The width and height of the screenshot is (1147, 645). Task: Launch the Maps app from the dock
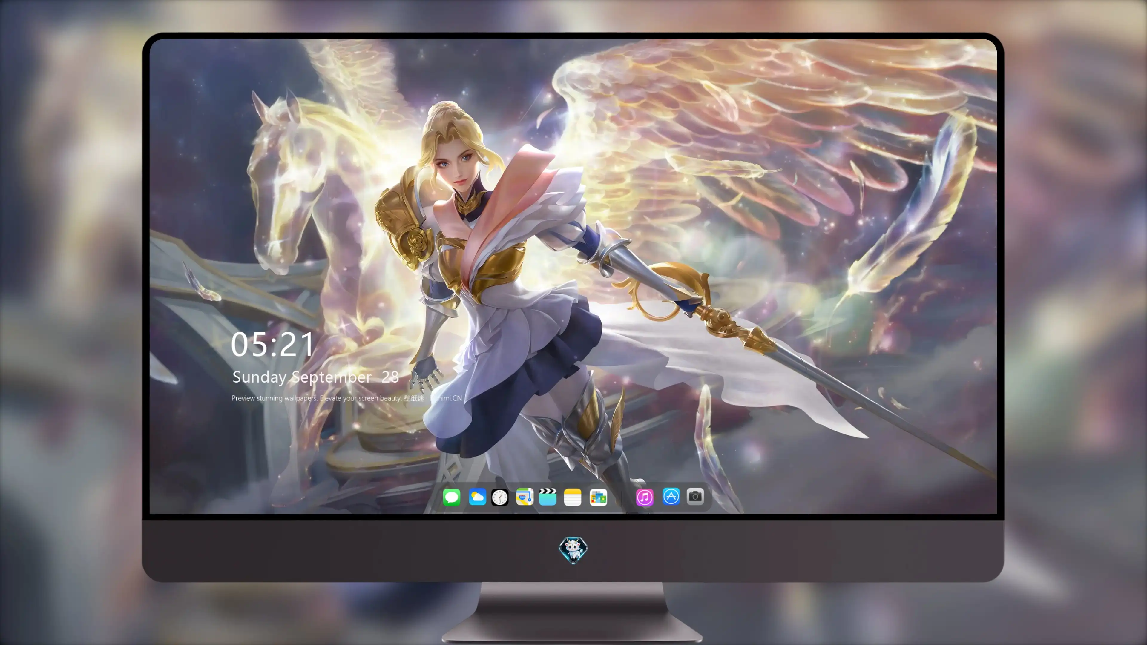[x=525, y=497]
